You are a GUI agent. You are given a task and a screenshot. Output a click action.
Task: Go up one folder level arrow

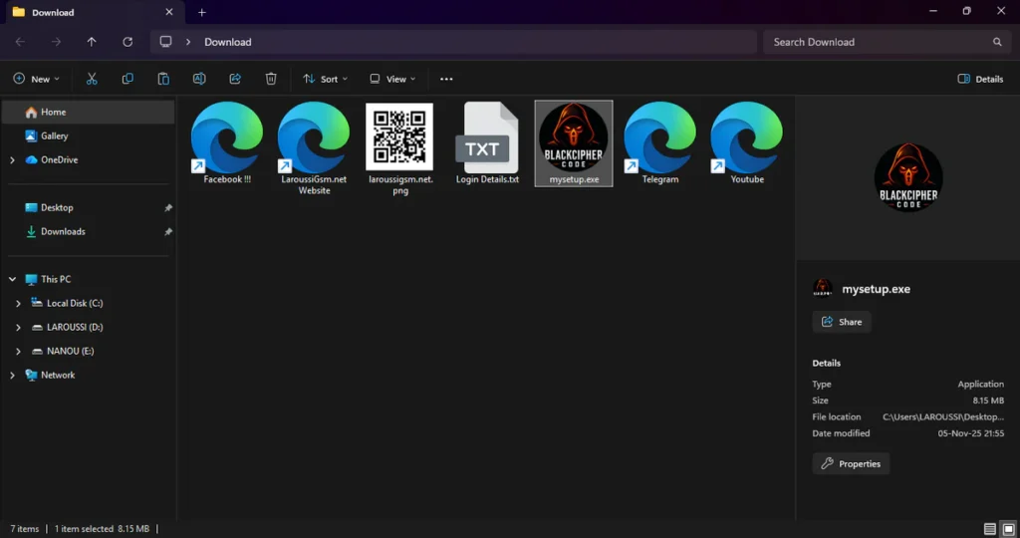92,42
